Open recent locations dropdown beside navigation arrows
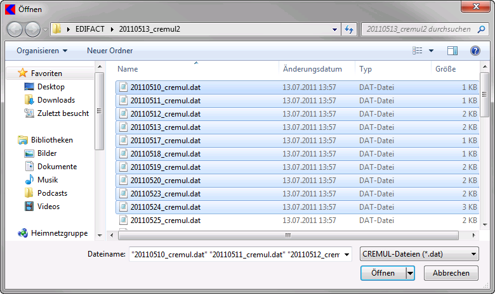 click(45, 30)
